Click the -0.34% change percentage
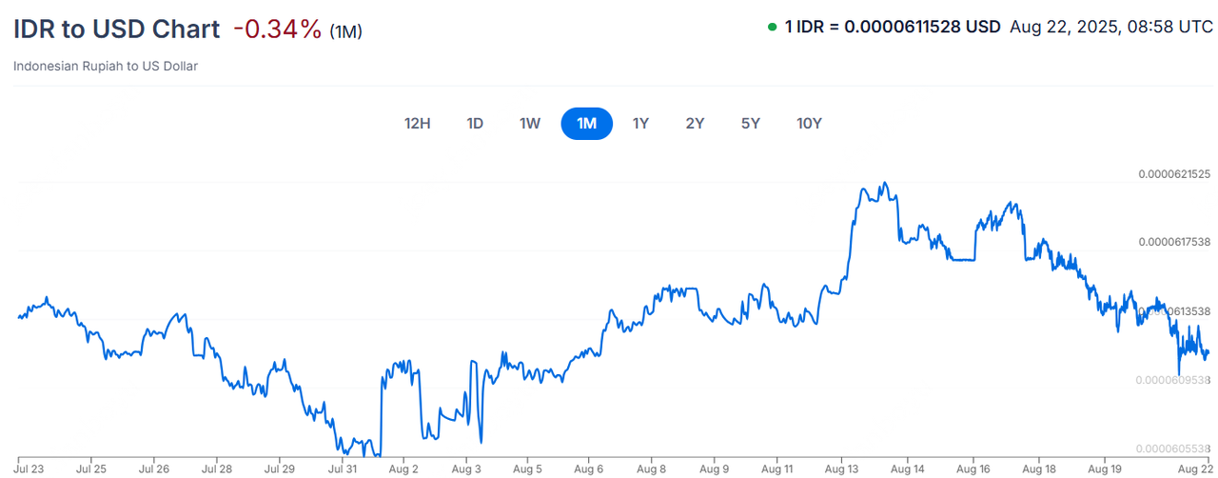Viewport: 1218px width, 478px height. 277,29
